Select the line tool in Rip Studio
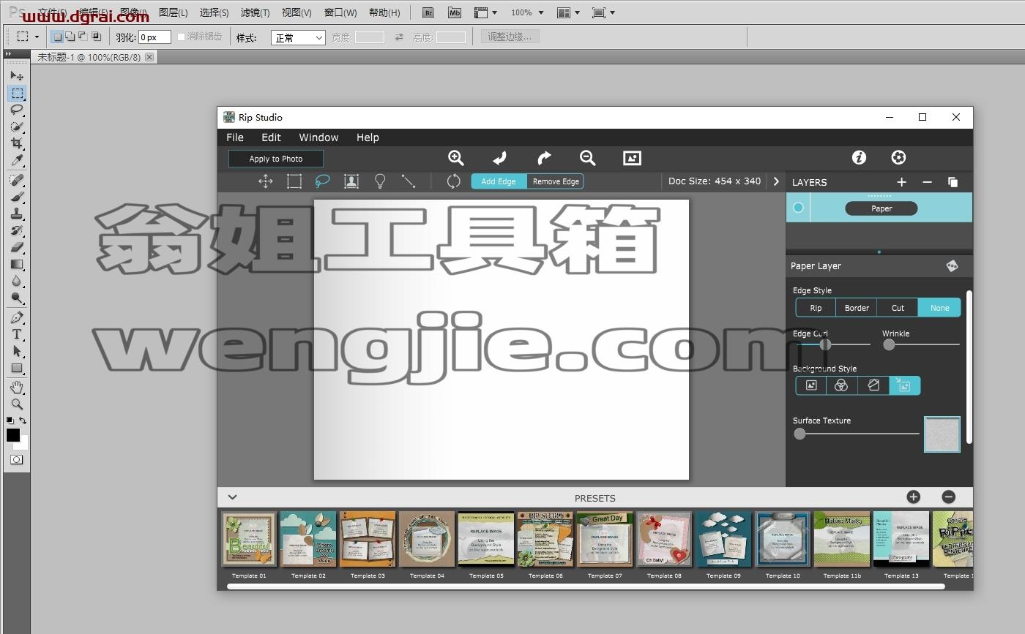Screen dimensions: 1025x634 coord(409,181)
